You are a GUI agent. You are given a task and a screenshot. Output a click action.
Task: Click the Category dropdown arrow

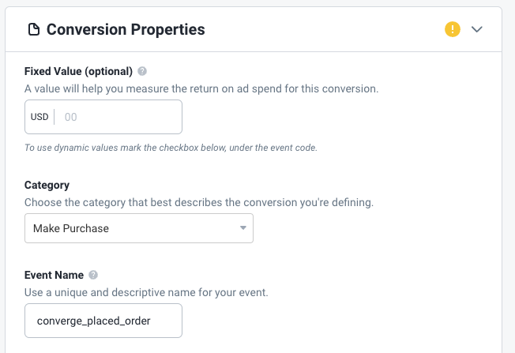242,228
